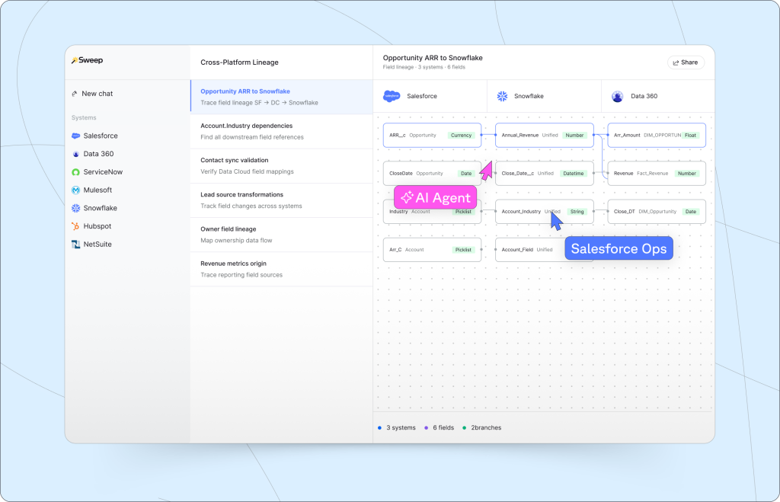Viewport: 780px width, 502px height.
Task: Click the Salesforce cloud icon in sidebar
Action: tap(75, 136)
